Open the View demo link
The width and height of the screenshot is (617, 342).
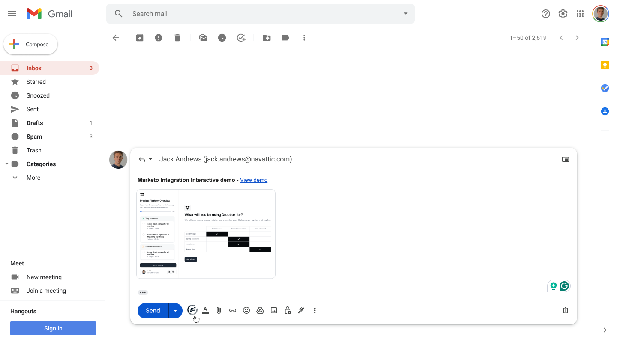point(253,180)
